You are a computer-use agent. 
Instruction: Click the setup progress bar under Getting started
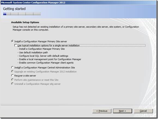pyautogui.click(x=22, y=14)
